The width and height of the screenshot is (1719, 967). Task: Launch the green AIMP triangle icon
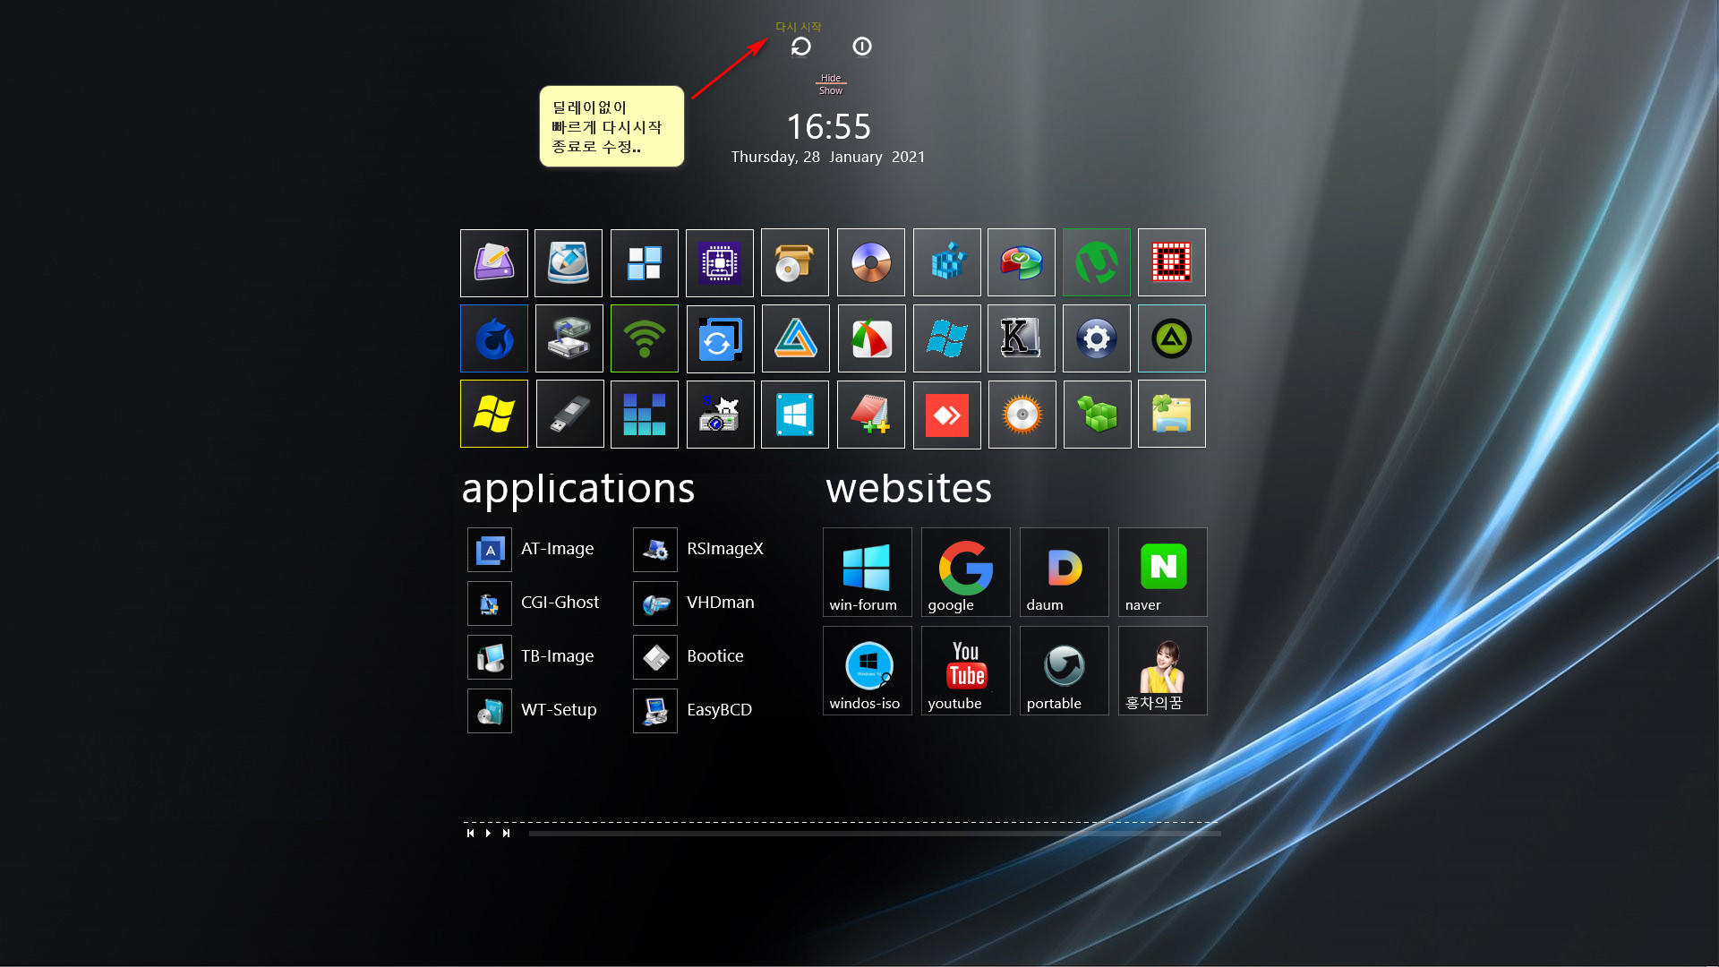tap(1172, 338)
